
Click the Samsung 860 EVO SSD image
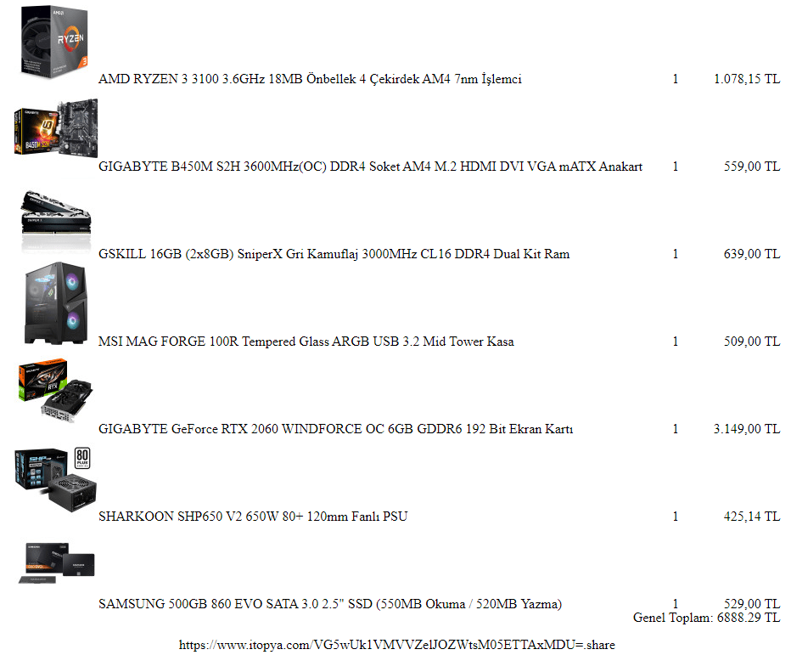click(57, 562)
